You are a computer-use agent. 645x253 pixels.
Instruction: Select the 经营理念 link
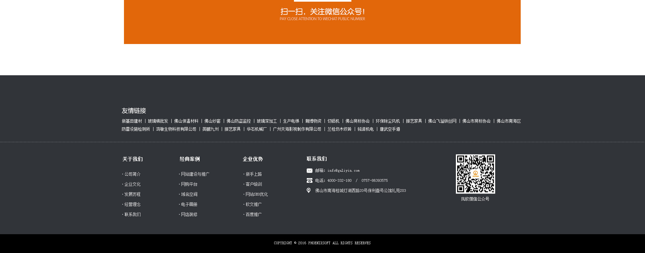132,205
